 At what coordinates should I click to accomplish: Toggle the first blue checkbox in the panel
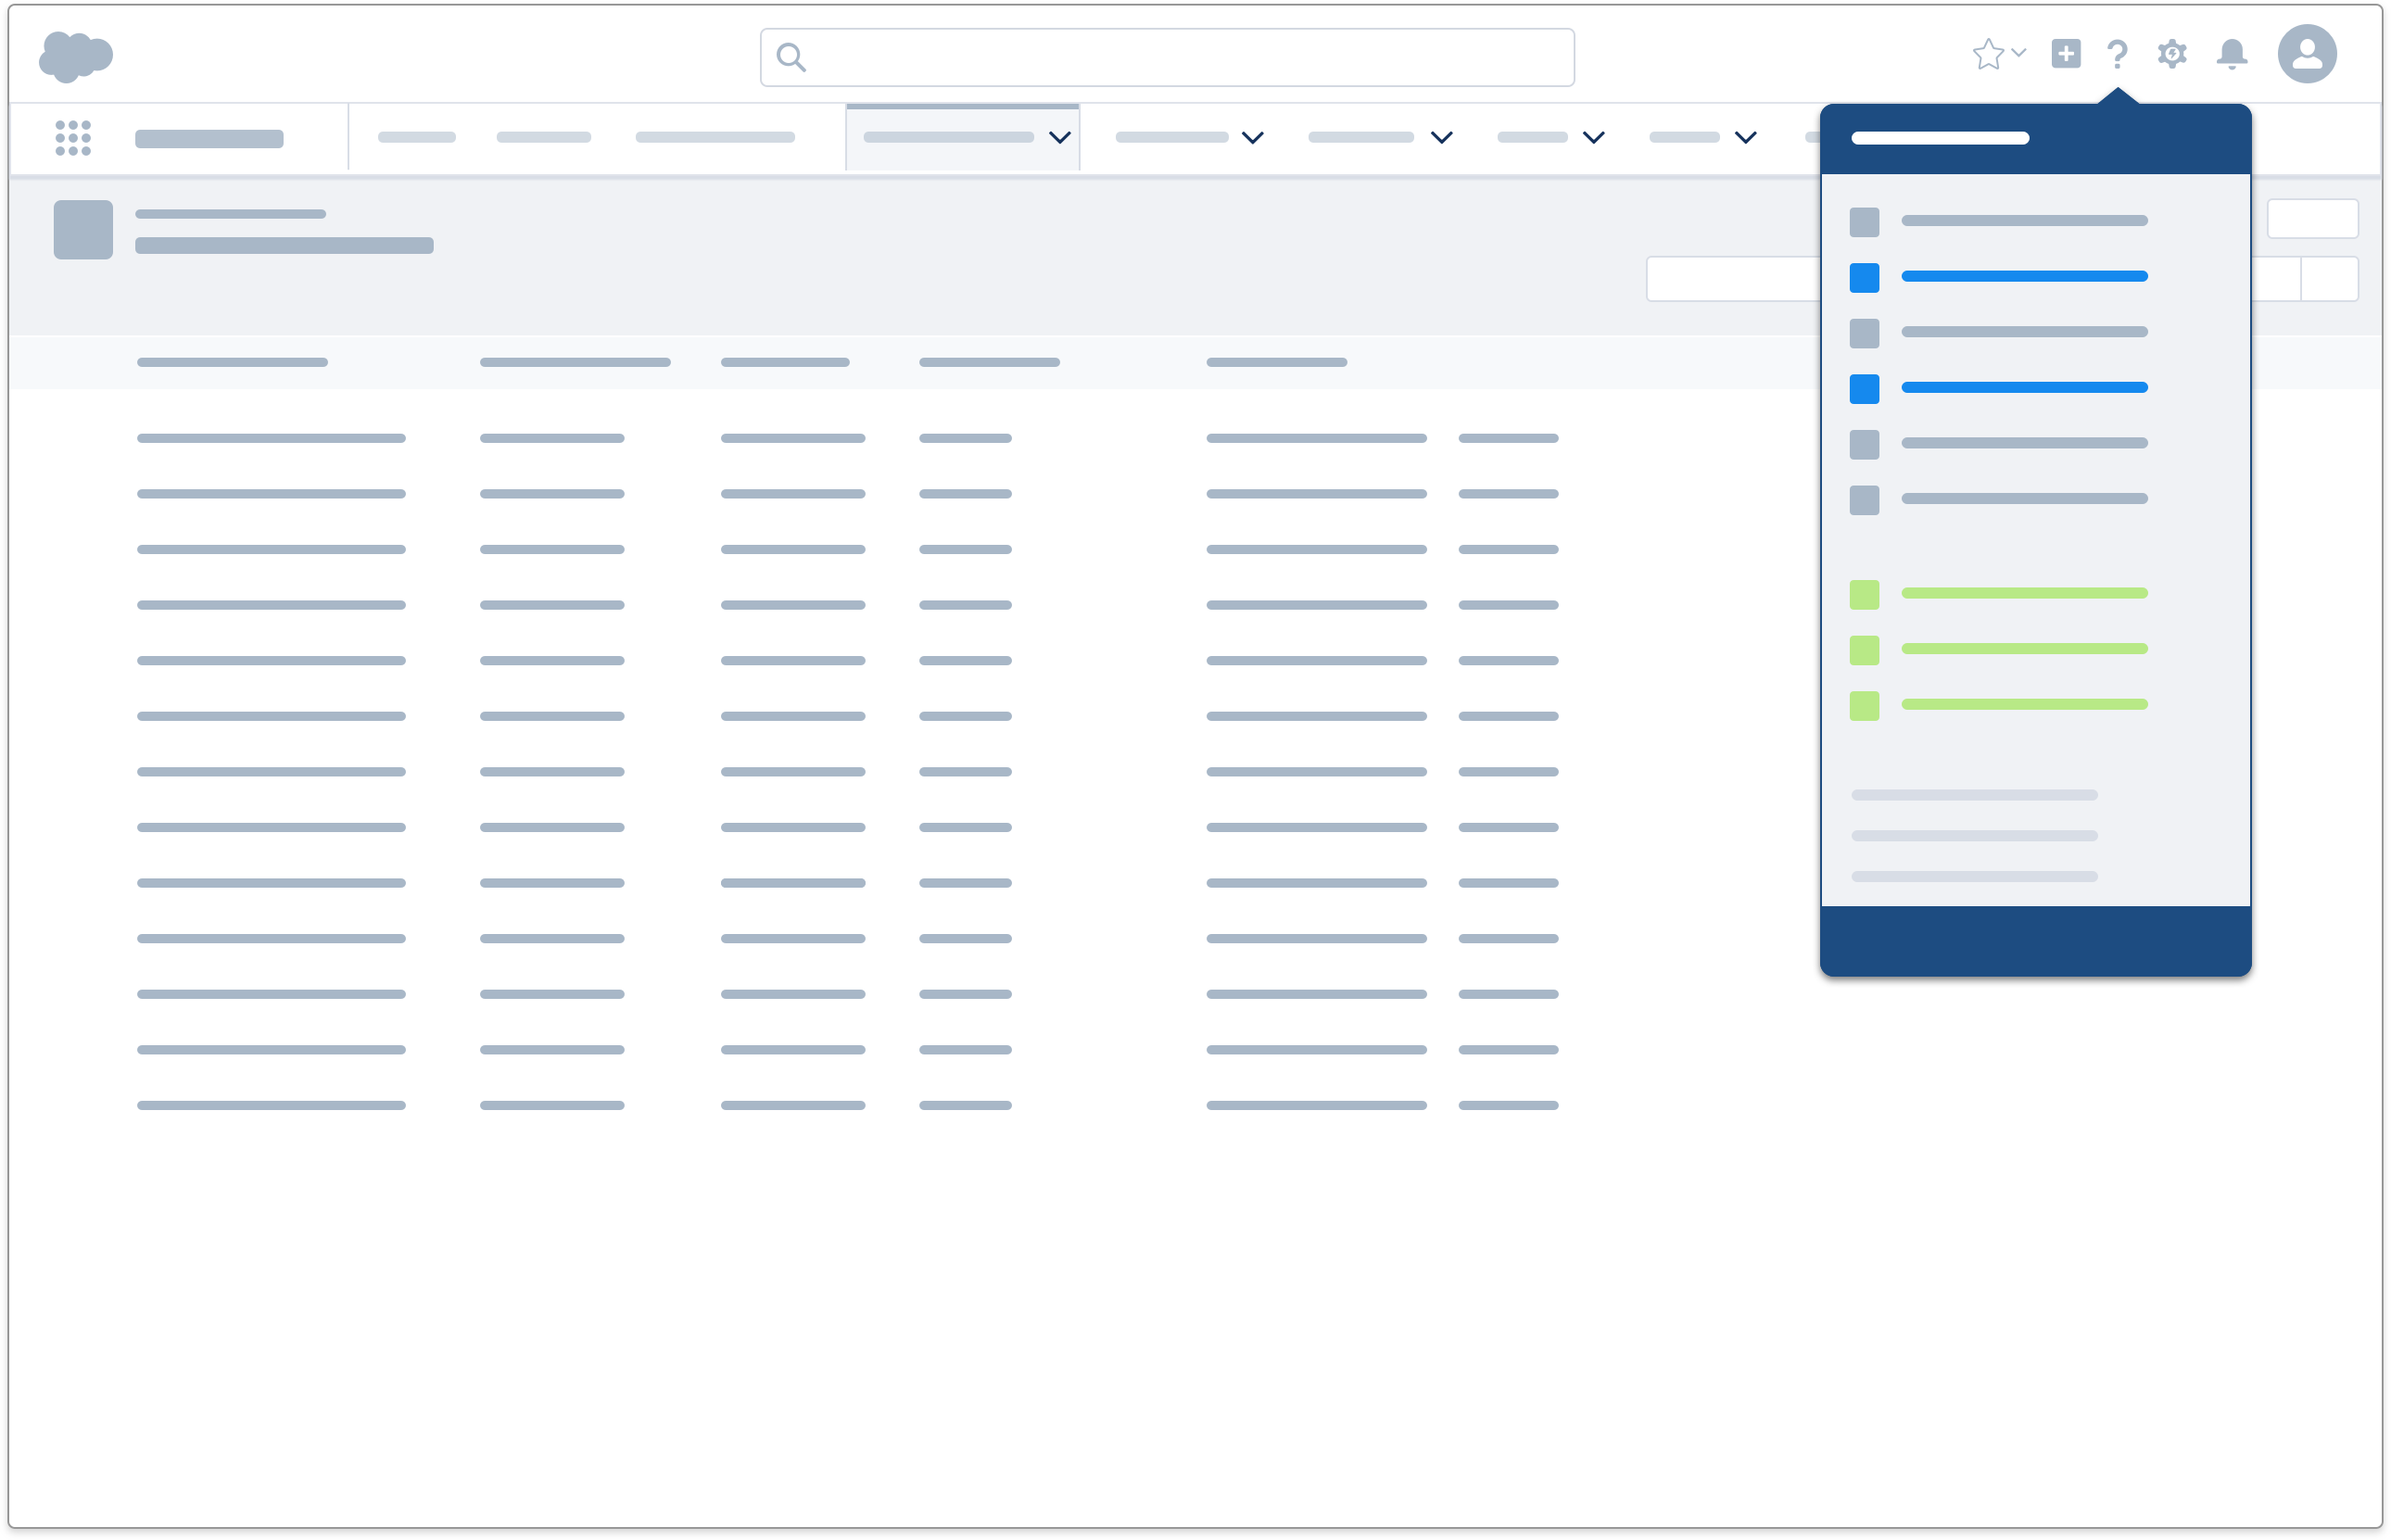[1864, 277]
